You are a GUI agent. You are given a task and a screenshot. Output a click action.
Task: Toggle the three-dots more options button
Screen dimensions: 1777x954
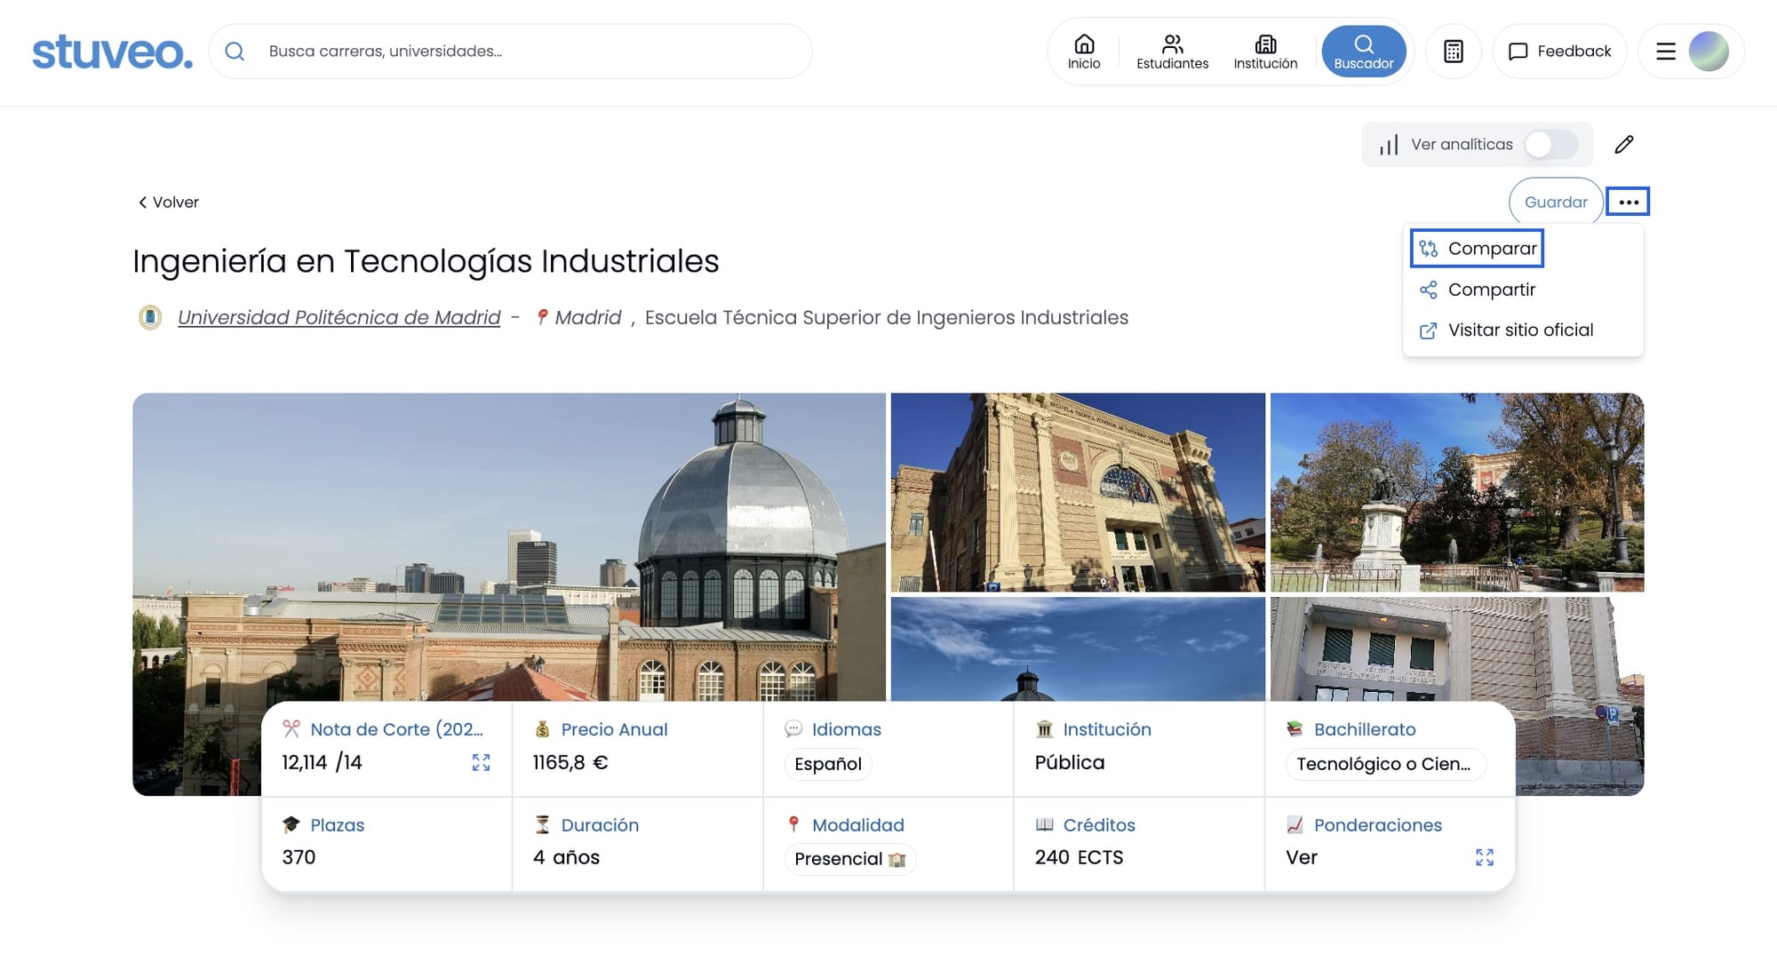(x=1628, y=203)
